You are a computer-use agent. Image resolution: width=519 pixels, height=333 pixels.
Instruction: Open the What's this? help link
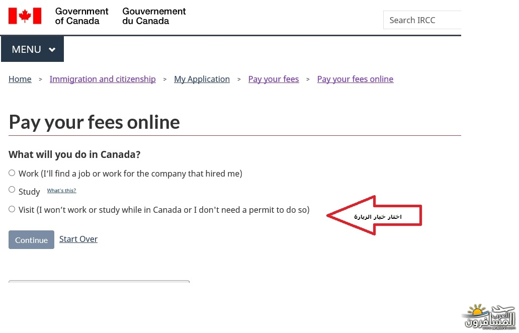coord(61,190)
